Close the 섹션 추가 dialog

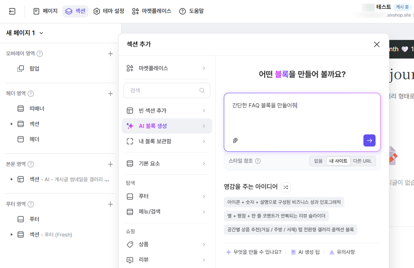[x=377, y=44]
